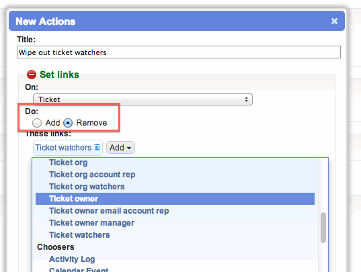Click the Set links heading
This screenshot has height=272, width=361.
click(x=59, y=75)
